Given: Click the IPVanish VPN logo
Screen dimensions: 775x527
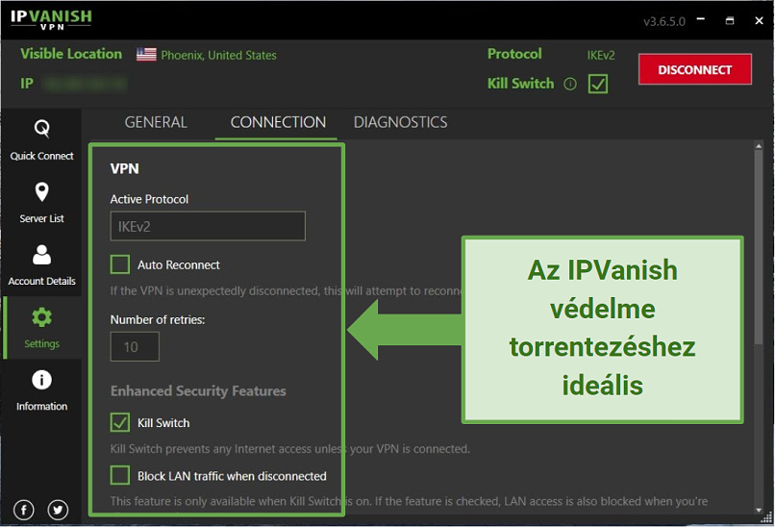Looking at the screenshot, I should (x=51, y=20).
